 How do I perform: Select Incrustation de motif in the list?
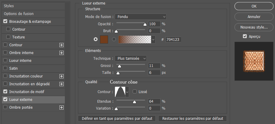pos(27,92)
